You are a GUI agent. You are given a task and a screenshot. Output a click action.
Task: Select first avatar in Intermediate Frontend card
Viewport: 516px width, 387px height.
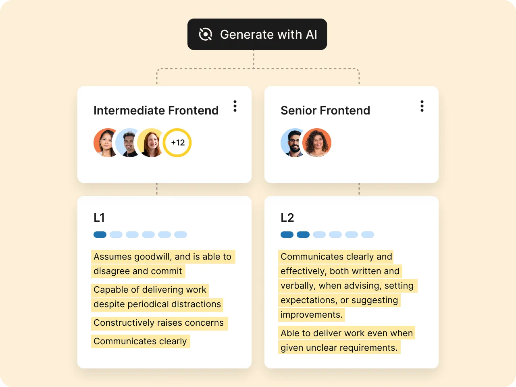pyautogui.click(x=105, y=143)
